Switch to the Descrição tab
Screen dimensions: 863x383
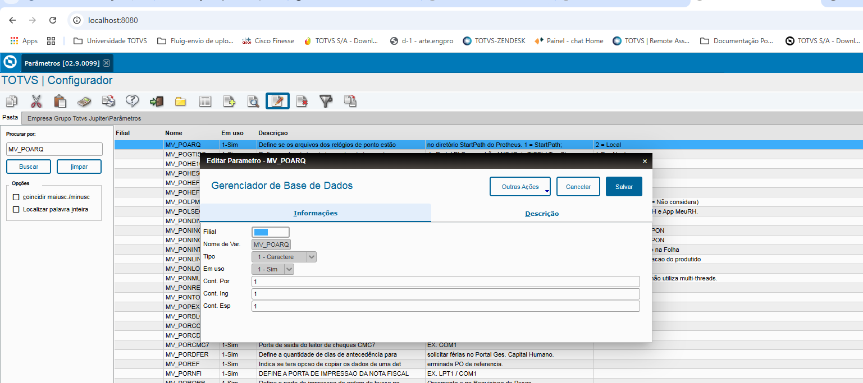[x=542, y=214]
